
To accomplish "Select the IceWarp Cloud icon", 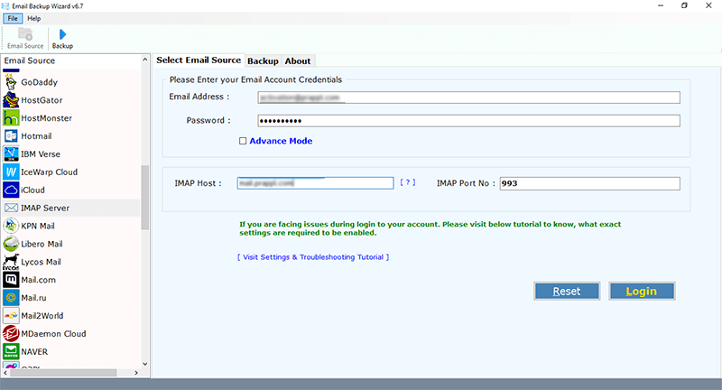I will [x=11, y=172].
